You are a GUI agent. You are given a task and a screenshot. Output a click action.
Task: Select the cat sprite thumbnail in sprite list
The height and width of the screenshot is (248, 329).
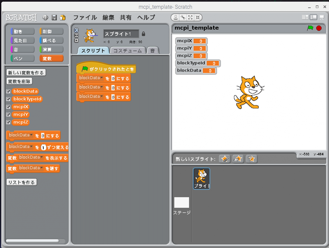201,178
